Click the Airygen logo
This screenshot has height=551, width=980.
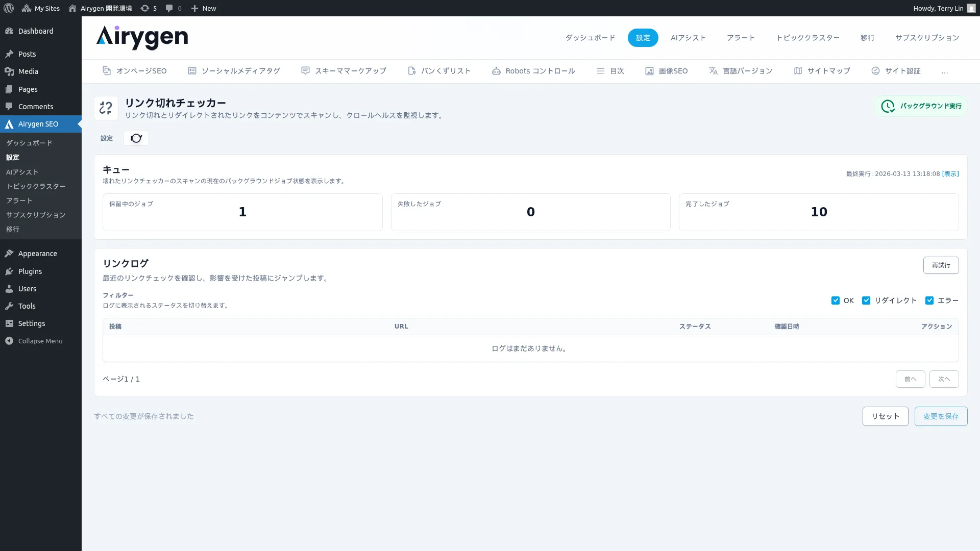pyautogui.click(x=142, y=37)
